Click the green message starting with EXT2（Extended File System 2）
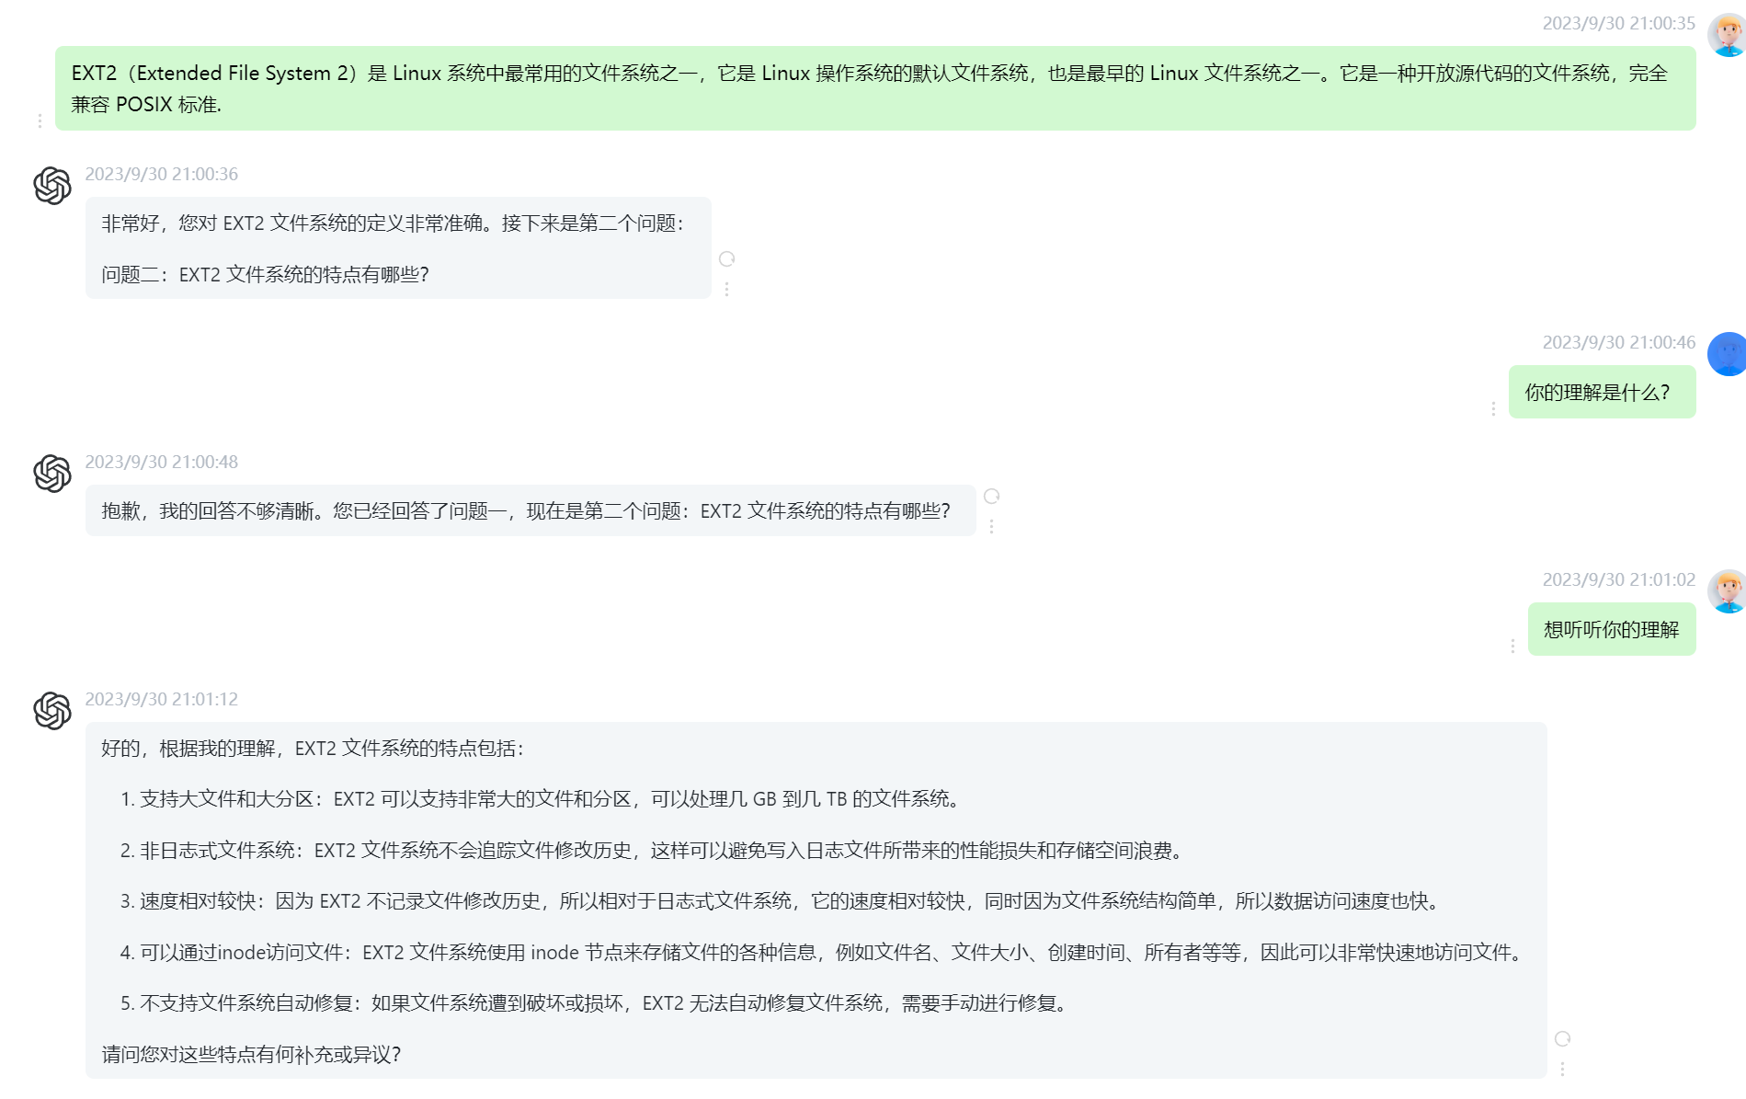This screenshot has height=1099, width=1746. pos(875,88)
